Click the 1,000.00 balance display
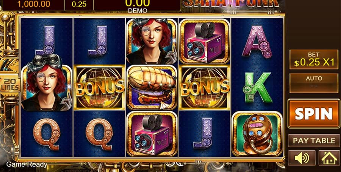The image size is (341, 172). coord(33,4)
